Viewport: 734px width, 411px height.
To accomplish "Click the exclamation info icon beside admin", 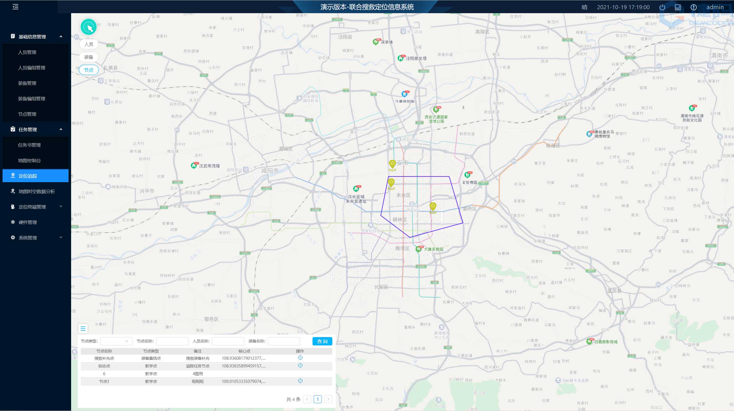I will (x=694, y=7).
